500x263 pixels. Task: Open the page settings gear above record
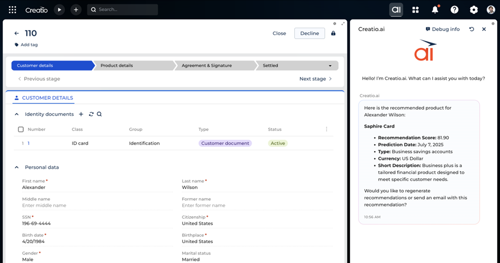(x=335, y=24)
